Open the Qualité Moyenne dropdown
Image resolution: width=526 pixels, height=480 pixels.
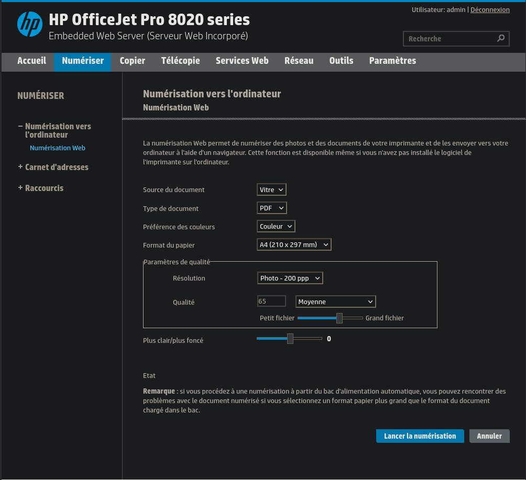pos(335,302)
